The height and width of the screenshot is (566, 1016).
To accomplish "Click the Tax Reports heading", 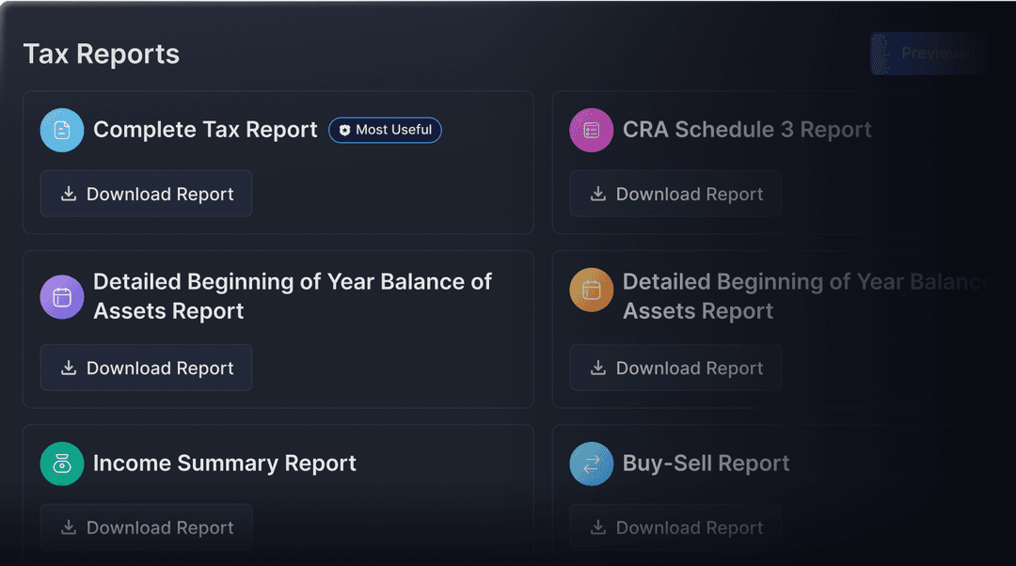I will click(x=102, y=55).
